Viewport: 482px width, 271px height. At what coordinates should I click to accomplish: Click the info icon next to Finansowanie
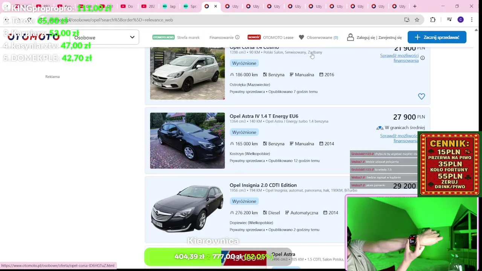(x=237, y=37)
